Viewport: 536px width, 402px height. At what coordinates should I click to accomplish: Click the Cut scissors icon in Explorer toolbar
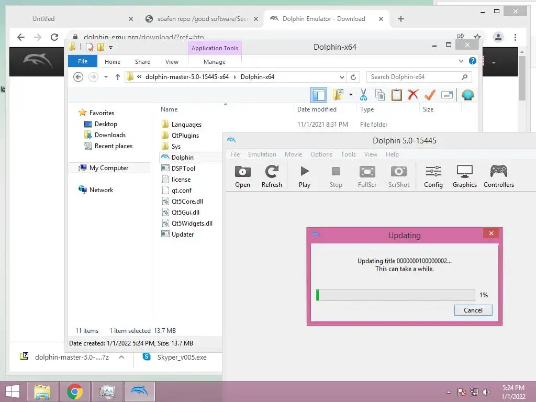363,95
